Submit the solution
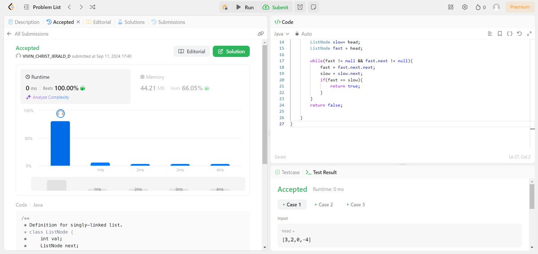This screenshot has width=538, height=254. (275, 7)
